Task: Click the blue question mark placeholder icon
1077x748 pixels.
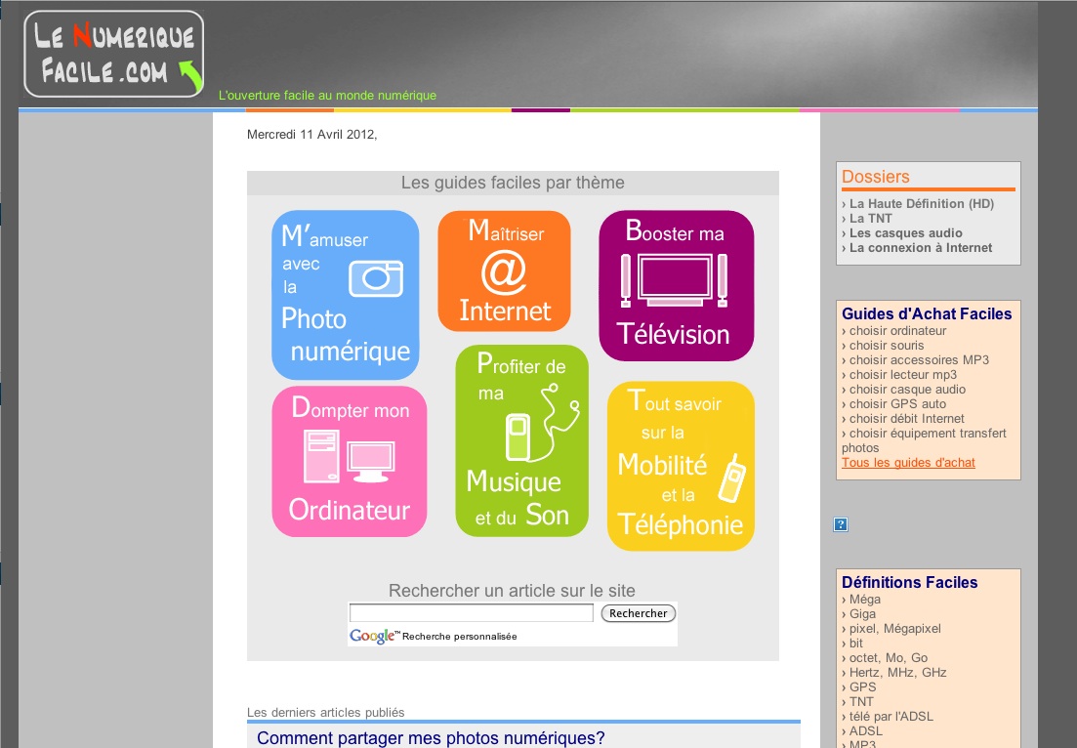Action: (841, 524)
